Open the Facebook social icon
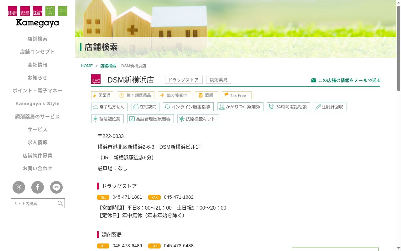Screen dimensions: 401x251 [x=38, y=187]
